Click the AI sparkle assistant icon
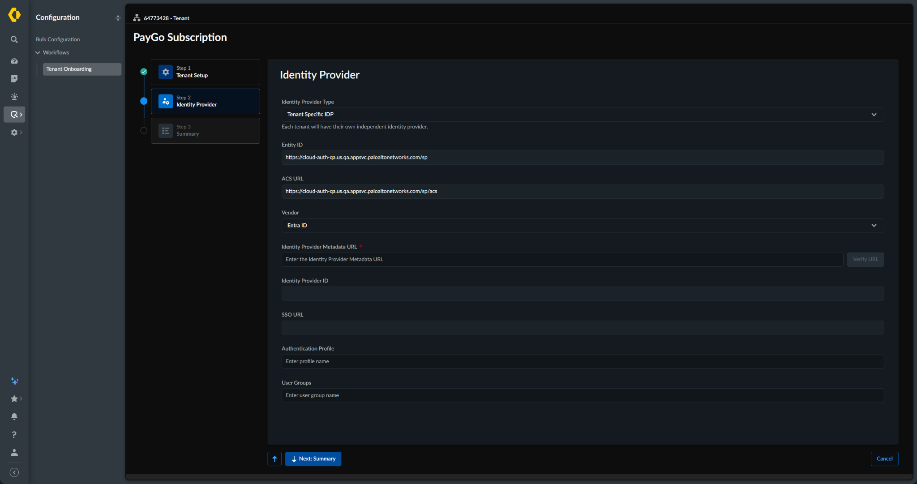 tap(14, 381)
